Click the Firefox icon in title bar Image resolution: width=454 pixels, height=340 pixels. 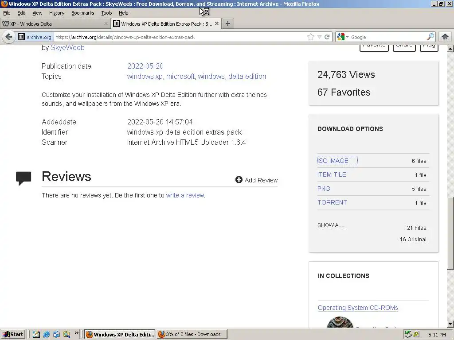click(4, 4)
